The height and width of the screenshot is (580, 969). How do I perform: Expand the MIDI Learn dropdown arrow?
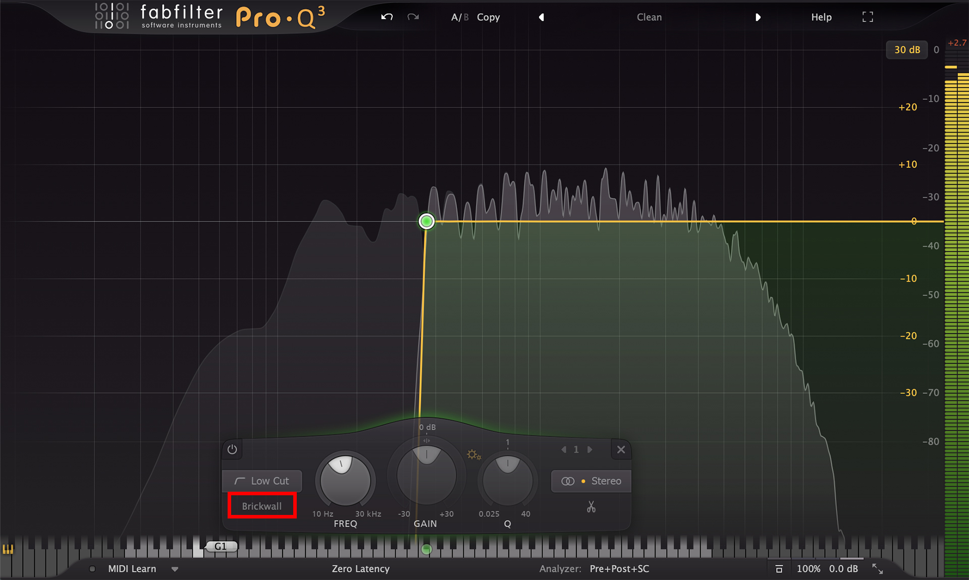(175, 569)
